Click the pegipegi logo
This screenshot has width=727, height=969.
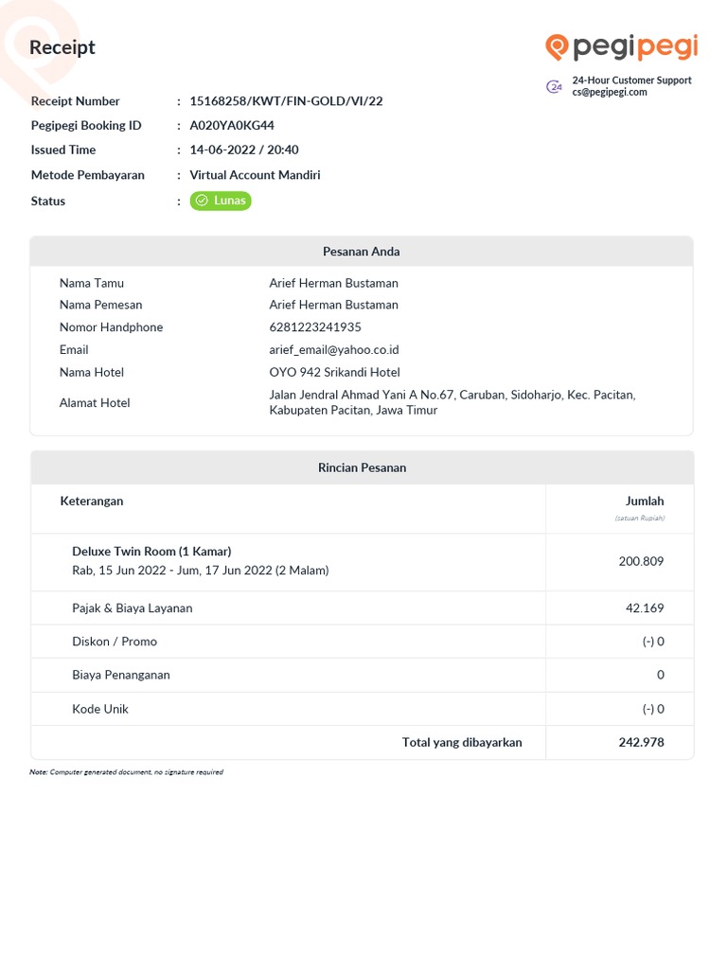pos(622,47)
